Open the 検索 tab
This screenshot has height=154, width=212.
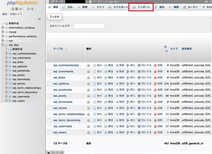click(x=82, y=7)
